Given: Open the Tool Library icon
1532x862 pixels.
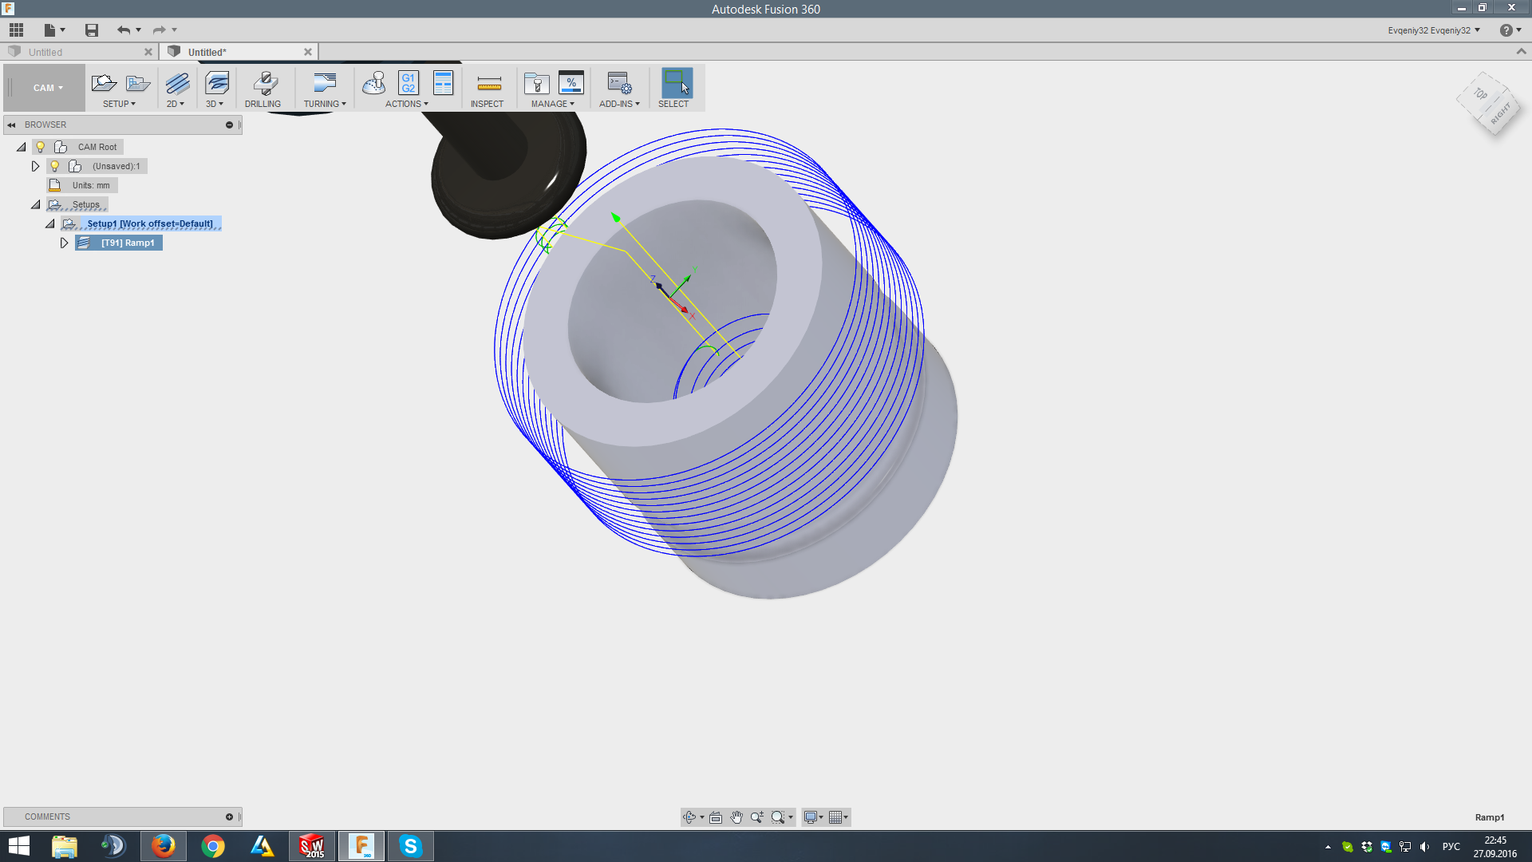Looking at the screenshot, I should coord(536,83).
